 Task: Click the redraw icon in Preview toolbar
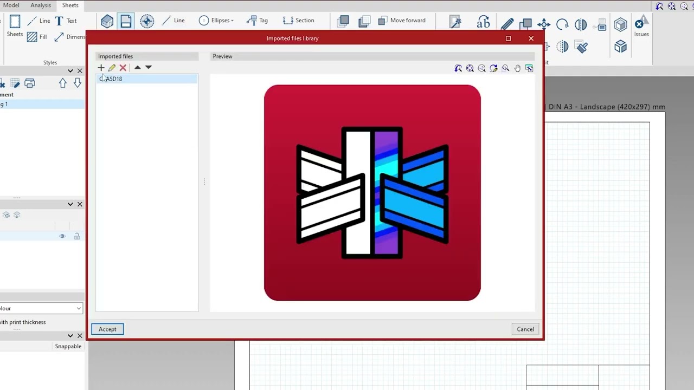(493, 68)
